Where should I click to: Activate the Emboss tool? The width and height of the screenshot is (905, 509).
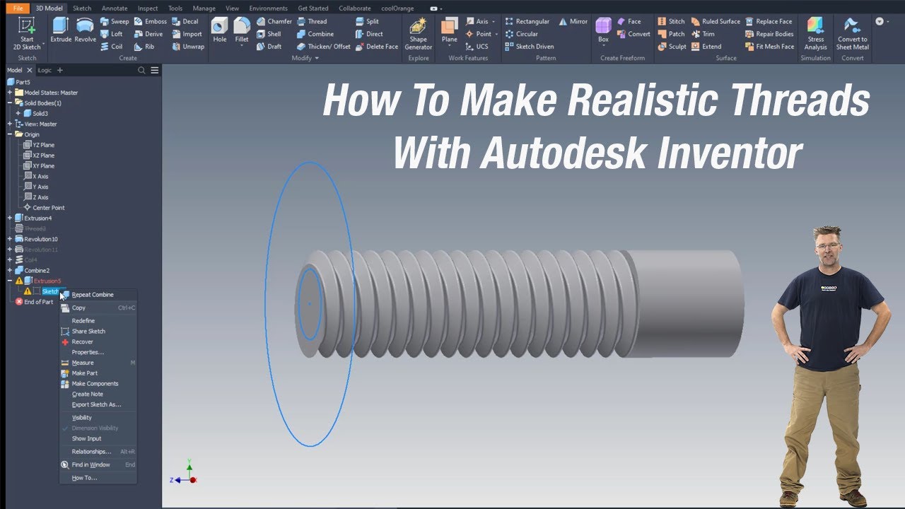151,21
